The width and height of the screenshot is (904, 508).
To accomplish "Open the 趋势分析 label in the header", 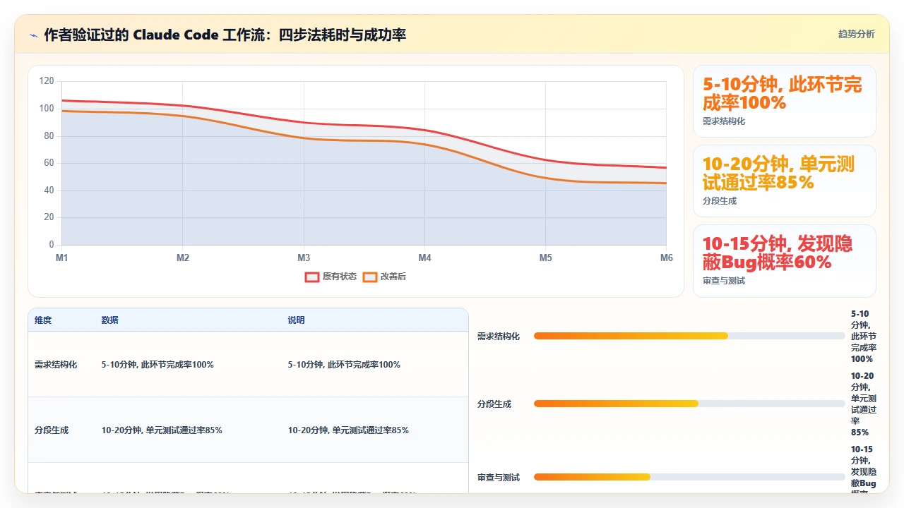I will 856,35.
